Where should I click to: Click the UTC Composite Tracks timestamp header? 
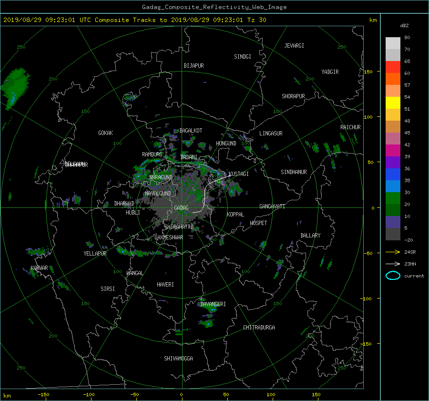pos(134,20)
